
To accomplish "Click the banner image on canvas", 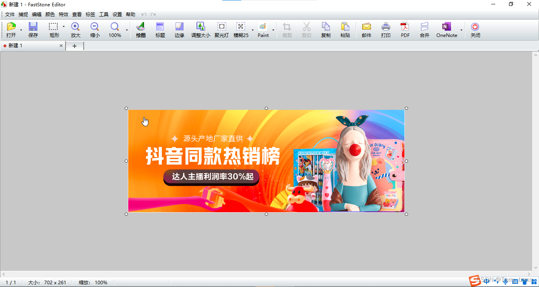I will coord(266,161).
